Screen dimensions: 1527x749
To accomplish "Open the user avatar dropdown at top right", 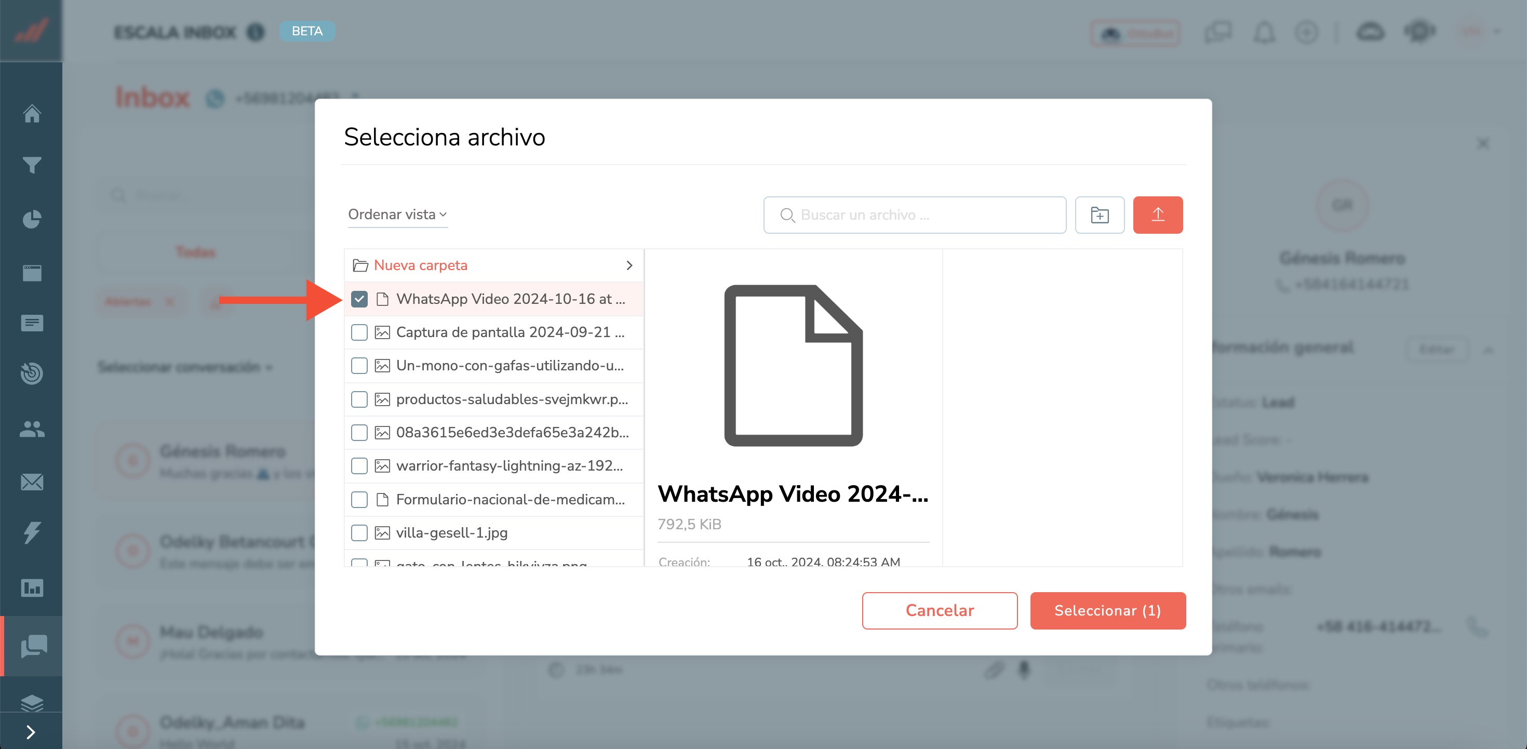I will coord(1480,32).
